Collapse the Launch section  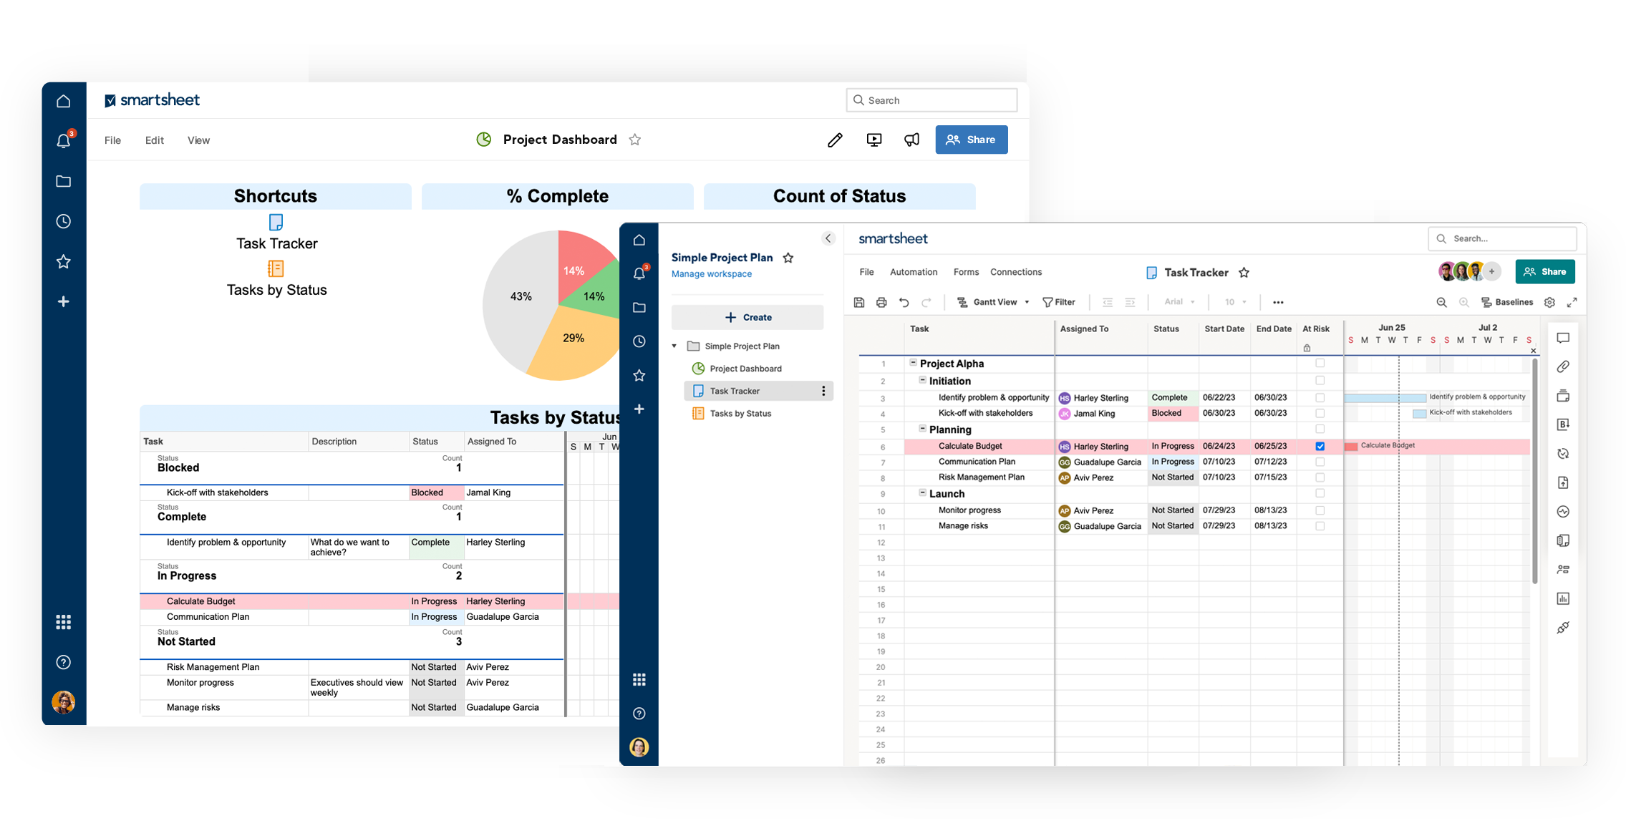[922, 492]
